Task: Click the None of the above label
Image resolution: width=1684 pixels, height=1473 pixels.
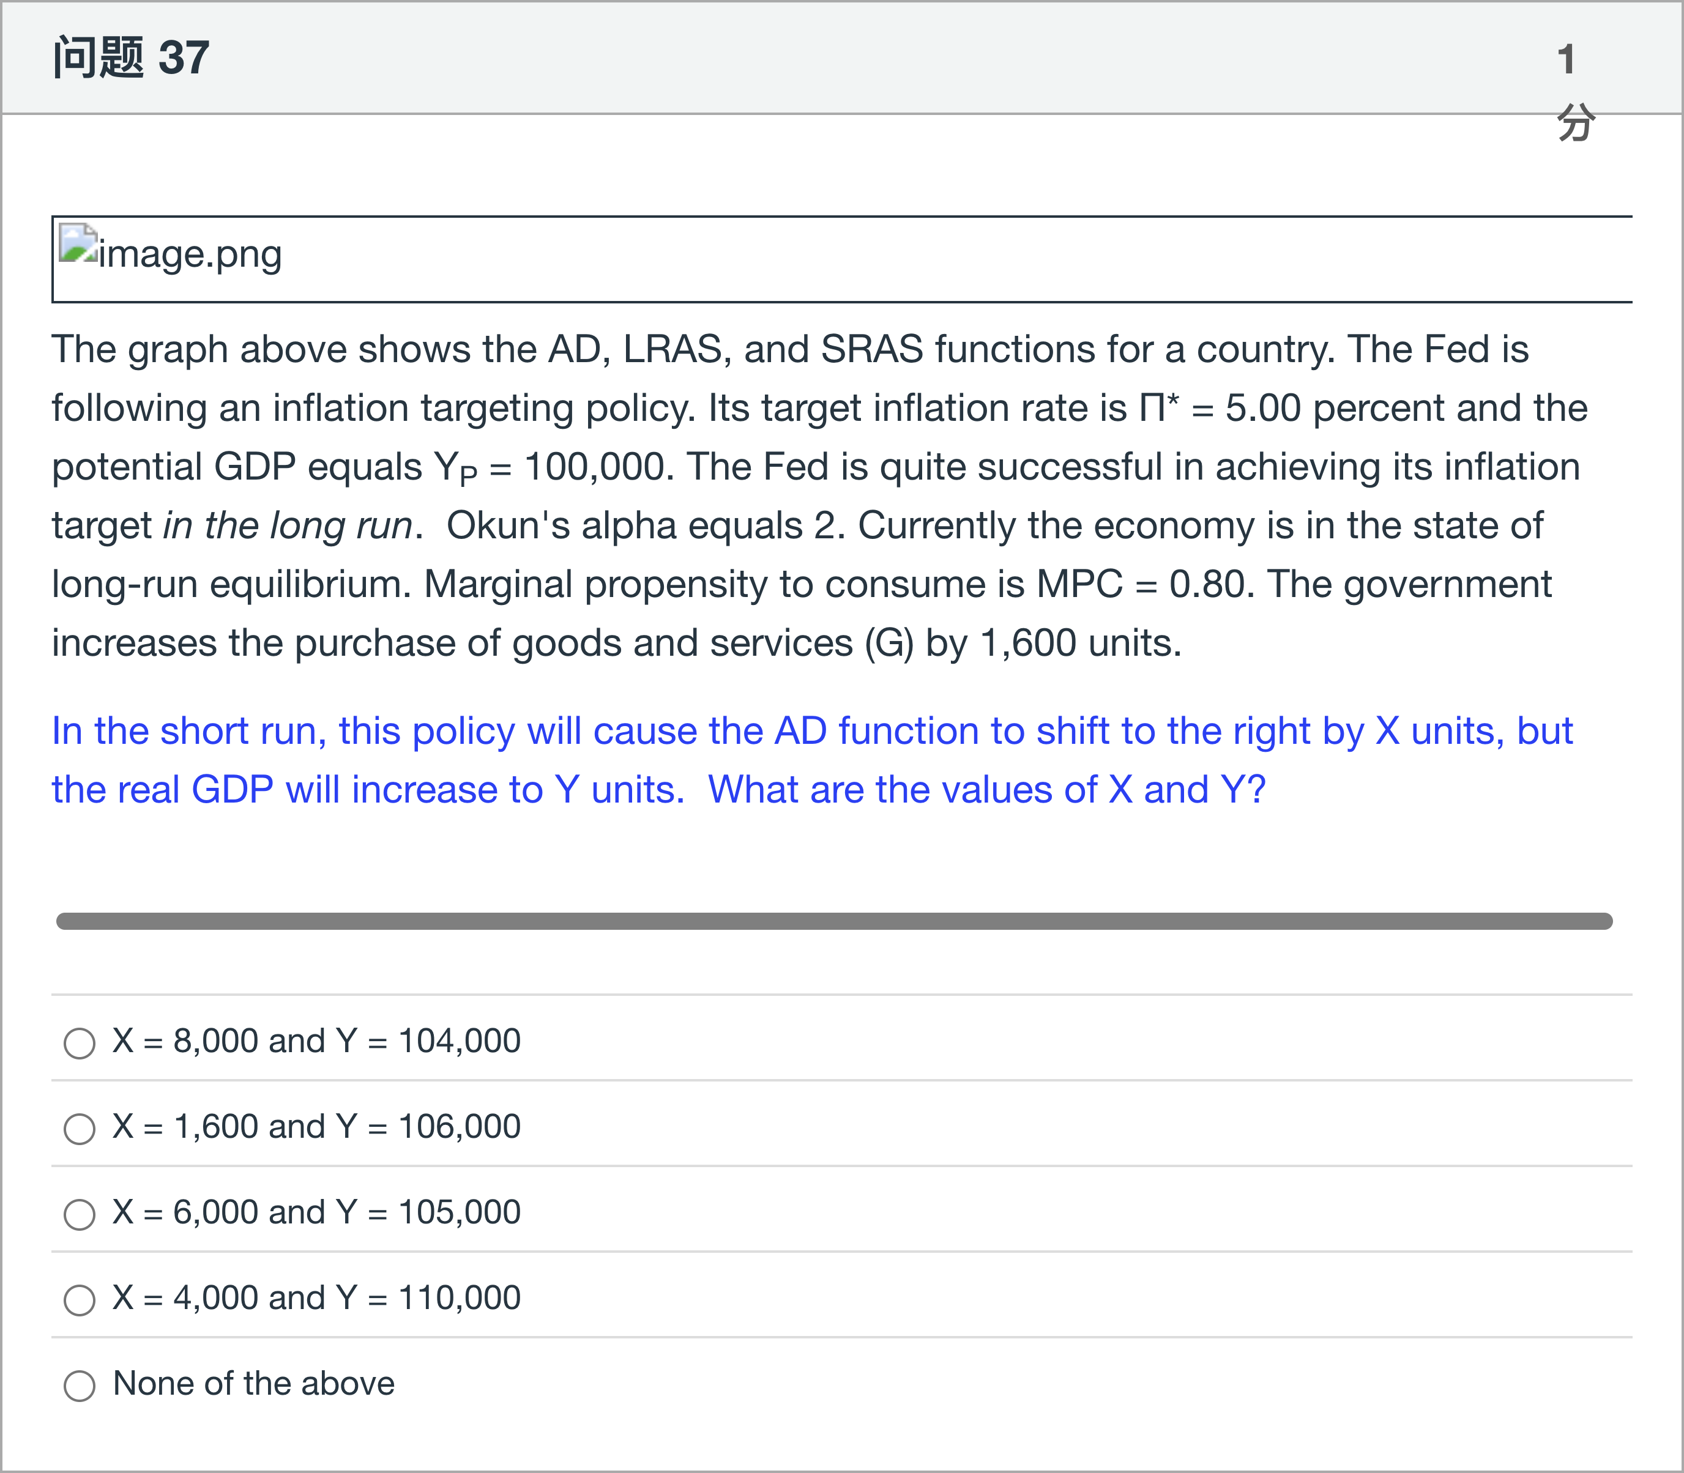Action: 253,1384
